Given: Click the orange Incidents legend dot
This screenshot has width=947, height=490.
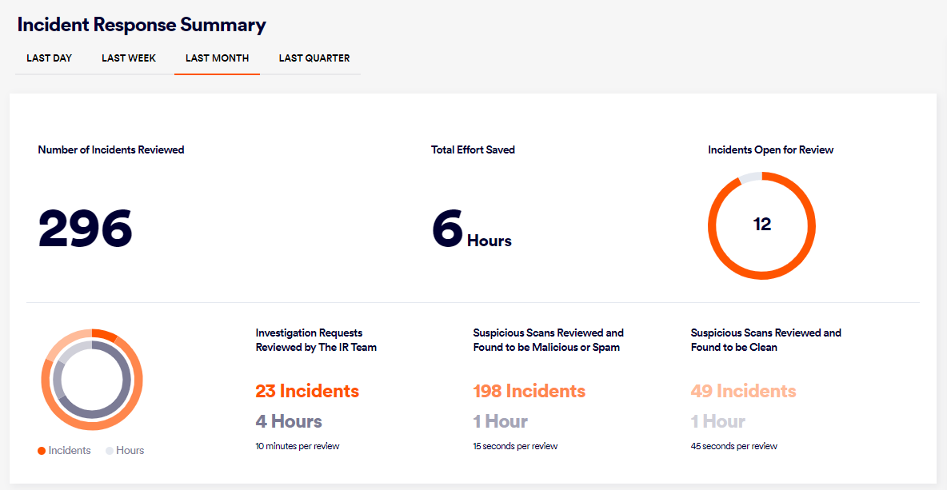Looking at the screenshot, I should (x=42, y=451).
